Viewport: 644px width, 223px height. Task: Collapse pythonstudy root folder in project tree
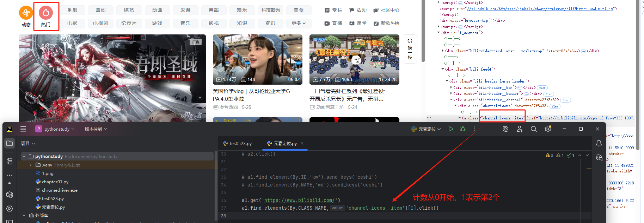pos(24,156)
